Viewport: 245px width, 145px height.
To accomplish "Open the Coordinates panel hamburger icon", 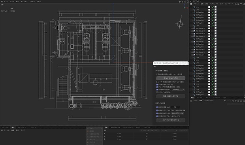I will click(105, 130).
